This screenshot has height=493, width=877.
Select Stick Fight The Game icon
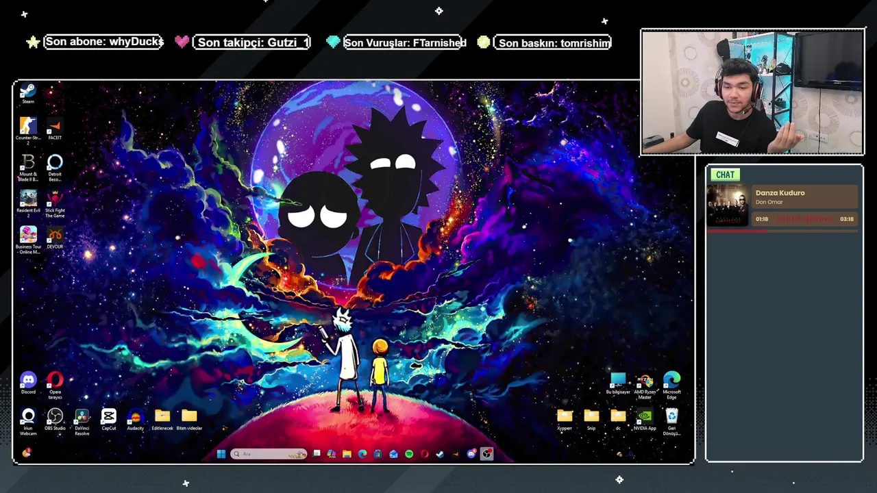coord(55,203)
